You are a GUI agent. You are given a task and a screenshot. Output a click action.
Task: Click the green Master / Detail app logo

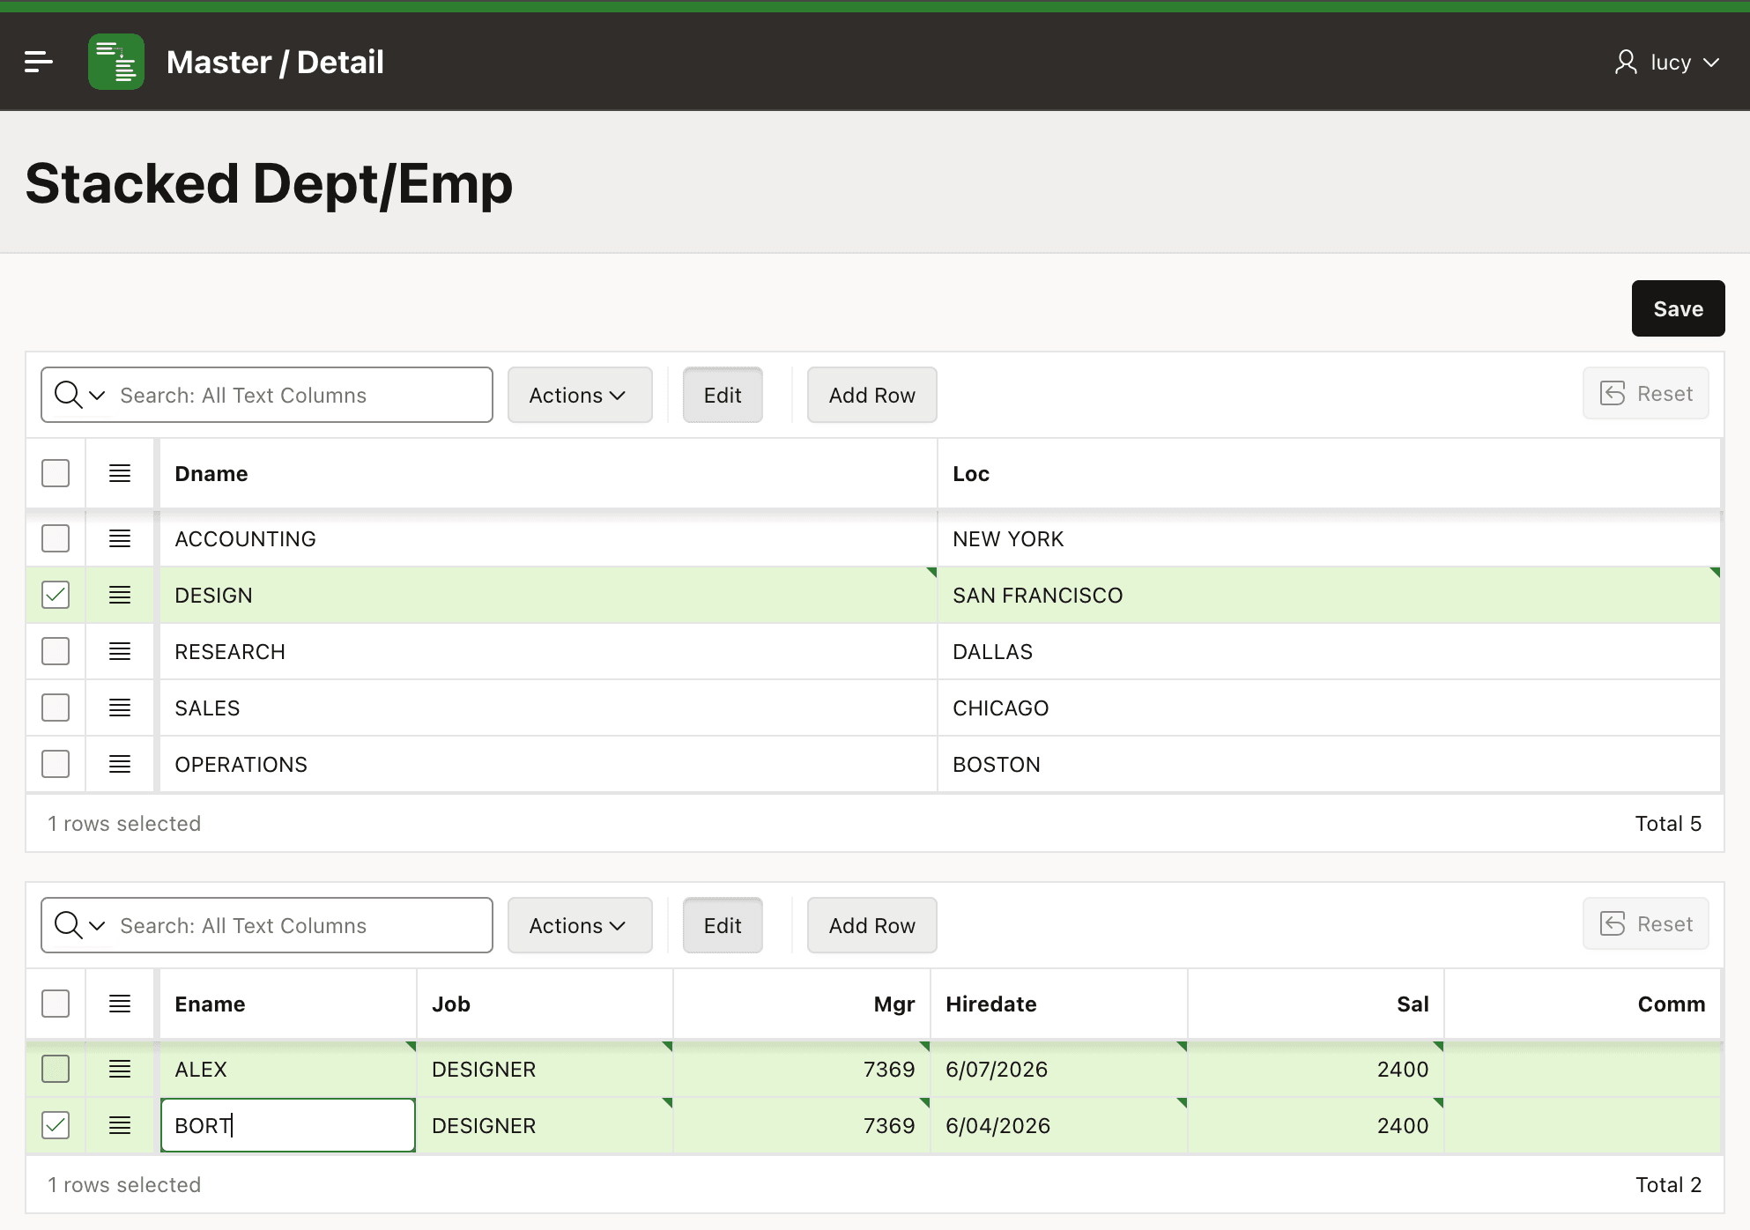coord(116,62)
